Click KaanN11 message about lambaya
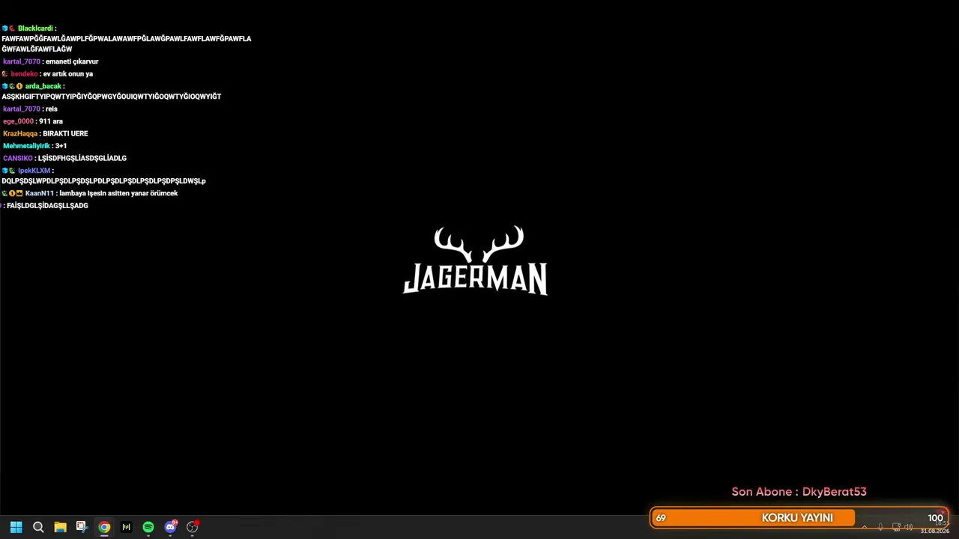 click(90, 193)
